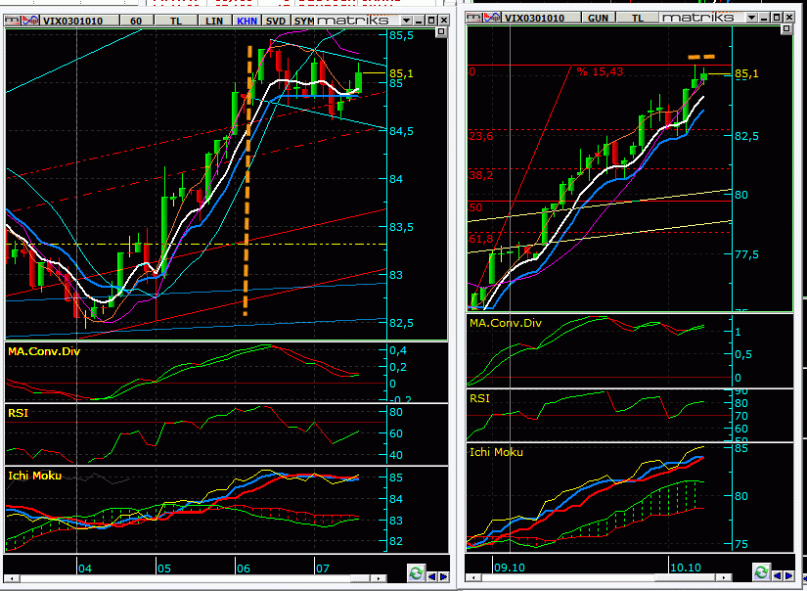Toggle the KHN button in the left chart
Viewport: 807px width, 591px height.
tap(247, 20)
